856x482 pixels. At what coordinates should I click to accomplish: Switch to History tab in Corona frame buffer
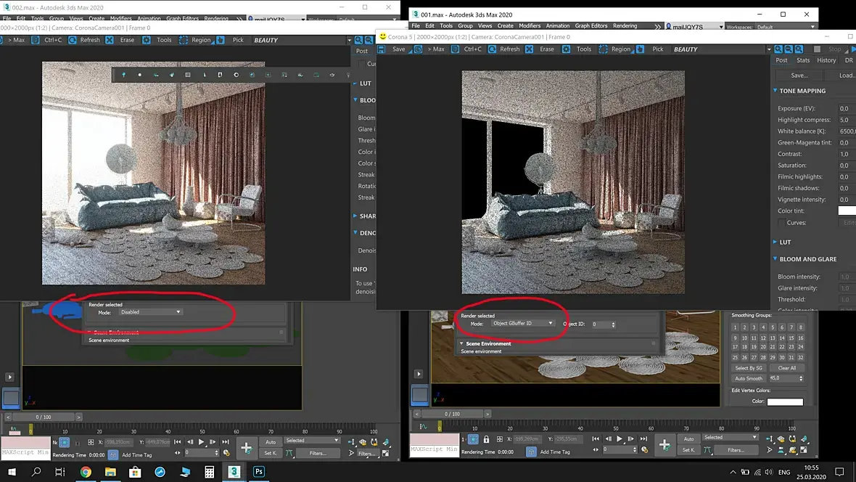click(826, 60)
